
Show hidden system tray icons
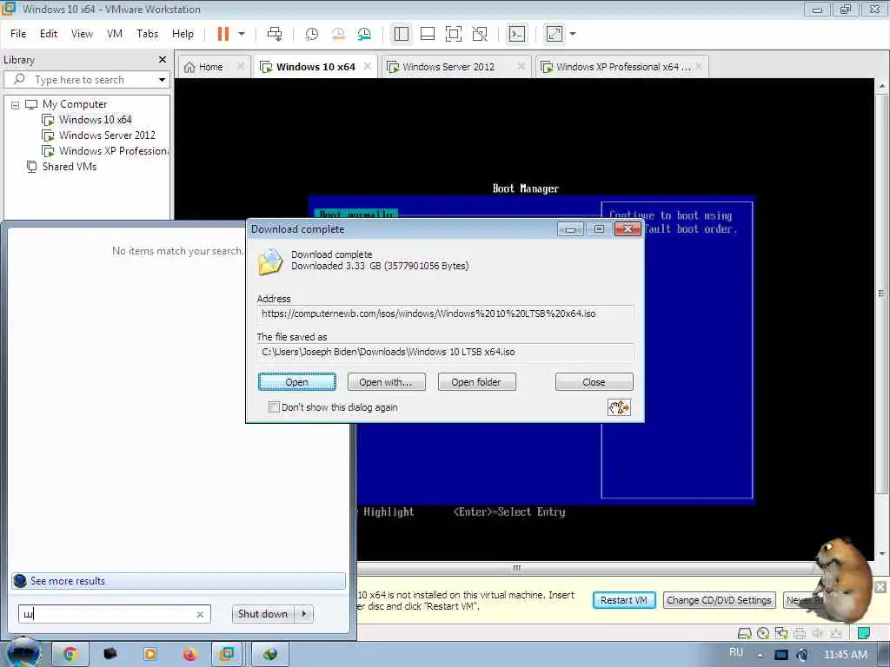point(760,655)
